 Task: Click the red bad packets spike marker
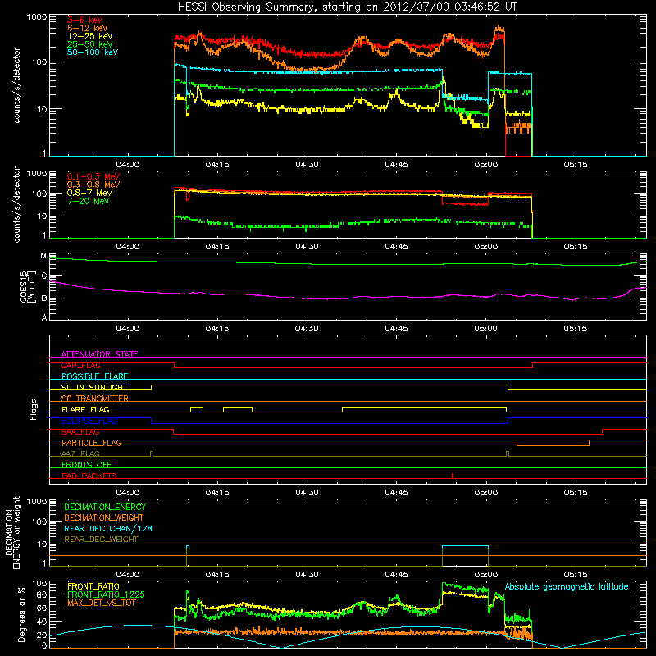click(453, 476)
